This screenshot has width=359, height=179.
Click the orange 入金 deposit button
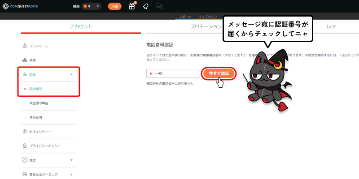[115, 6]
